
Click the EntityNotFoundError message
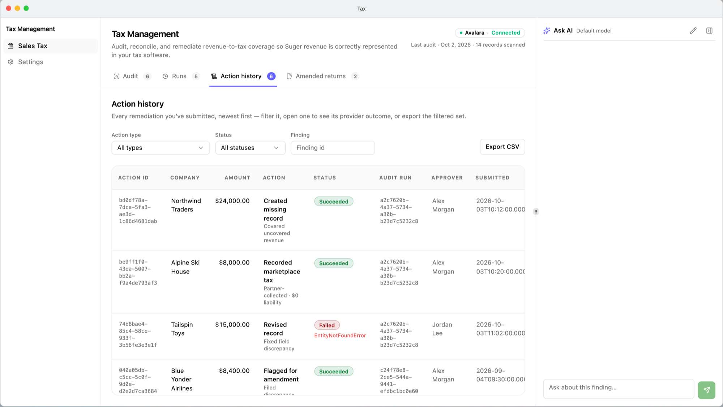click(x=340, y=335)
